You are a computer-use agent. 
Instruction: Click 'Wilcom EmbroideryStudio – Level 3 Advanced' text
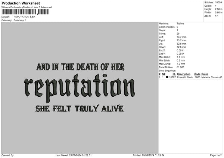27,7
